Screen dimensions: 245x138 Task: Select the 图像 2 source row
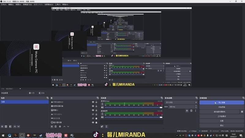[x=74, y=110]
